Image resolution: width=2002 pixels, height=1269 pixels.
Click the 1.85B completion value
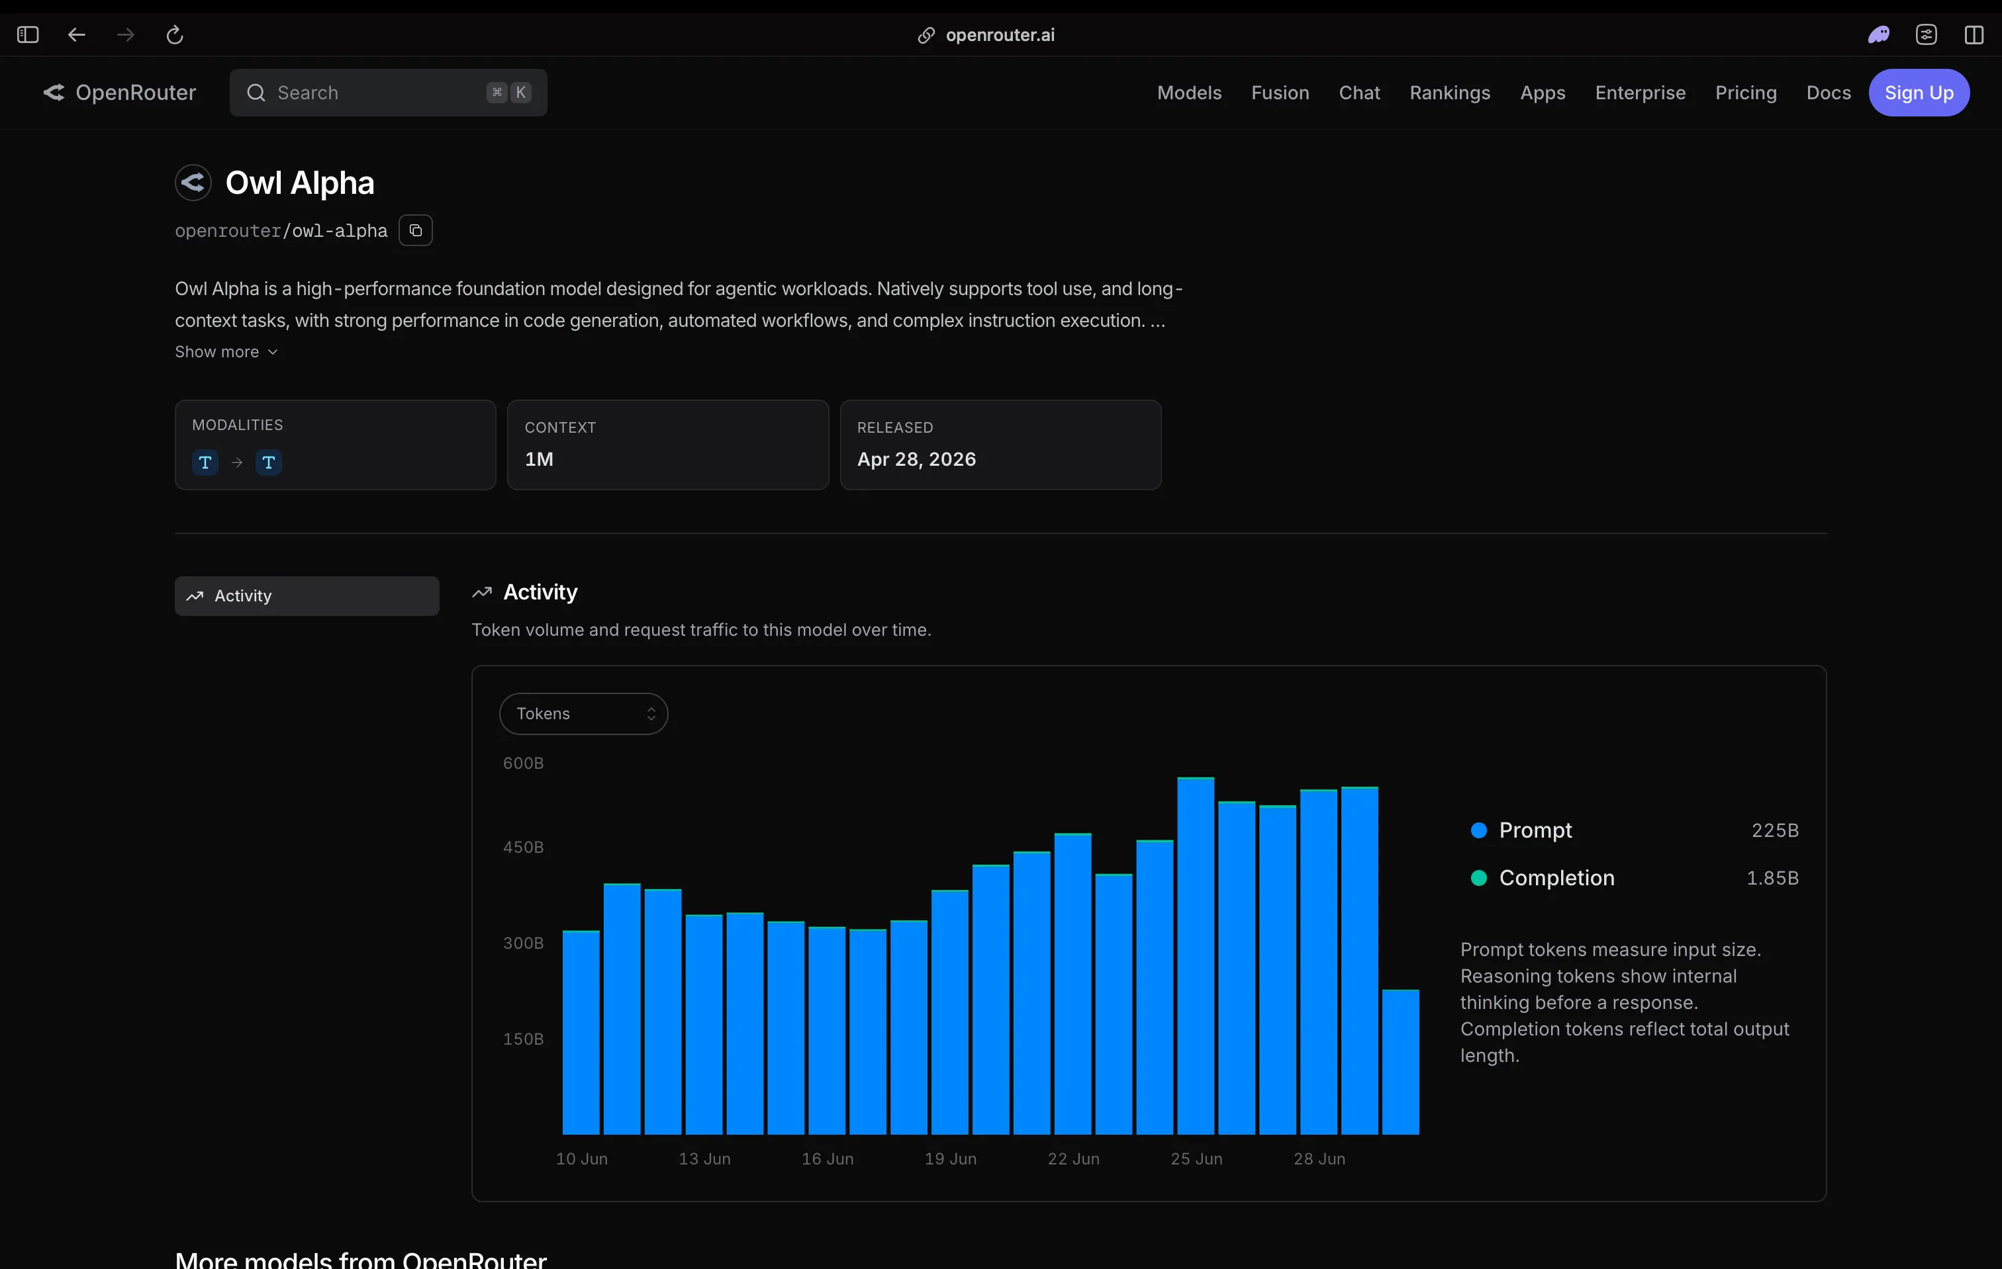(1772, 877)
